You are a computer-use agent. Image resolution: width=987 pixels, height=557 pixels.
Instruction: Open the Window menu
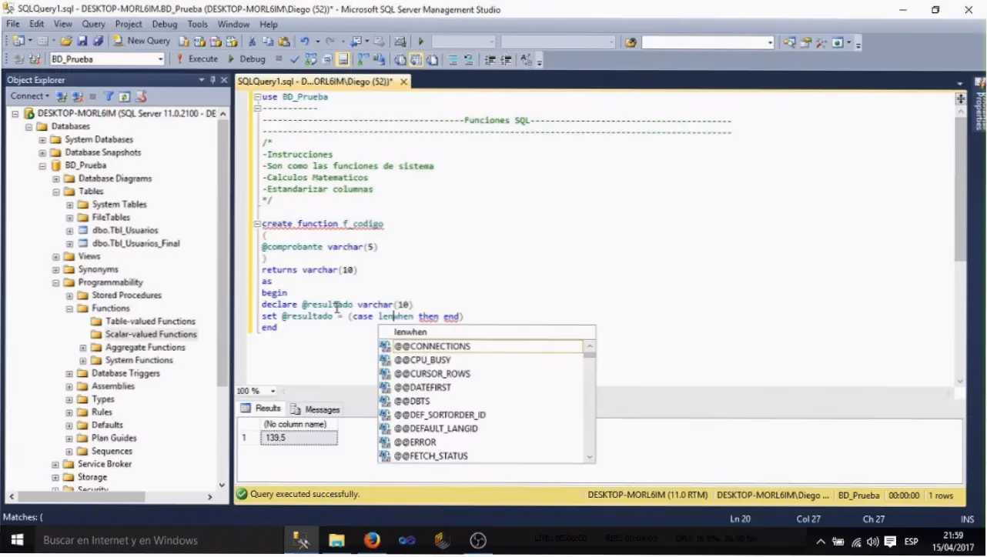[x=233, y=24]
